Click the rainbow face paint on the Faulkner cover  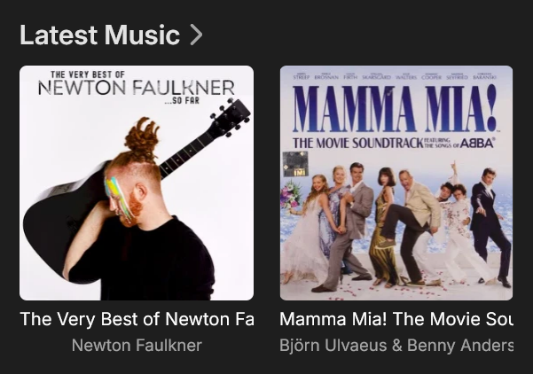[117, 196]
